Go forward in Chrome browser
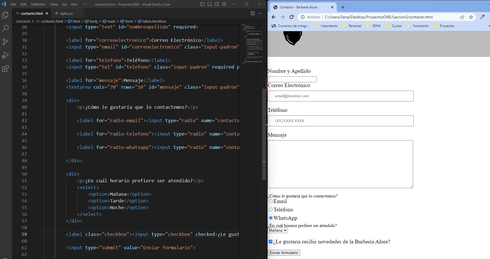This screenshot has width=490, height=259. click(283, 17)
